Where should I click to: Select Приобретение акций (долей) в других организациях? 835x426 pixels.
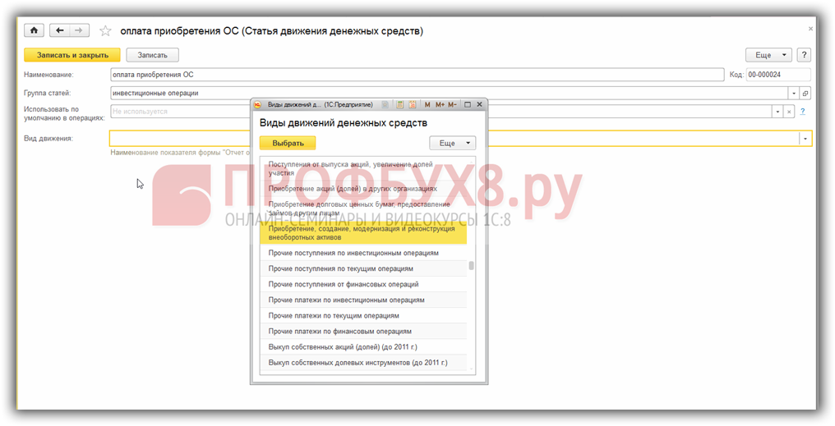point(363,188)
